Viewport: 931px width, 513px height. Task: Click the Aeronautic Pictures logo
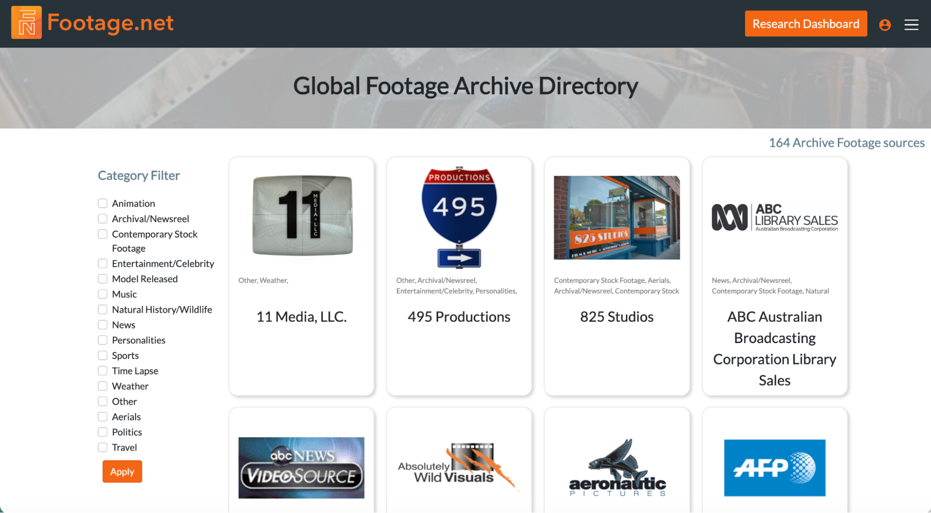point(617,468)
